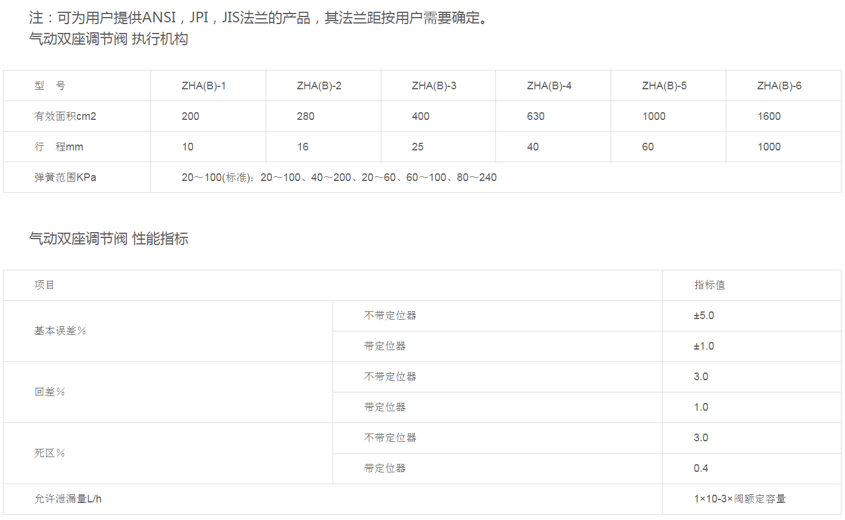Click the 基本误差% row label
The width and height of the screenshot is (845, 520).
[x=60, y=331]
